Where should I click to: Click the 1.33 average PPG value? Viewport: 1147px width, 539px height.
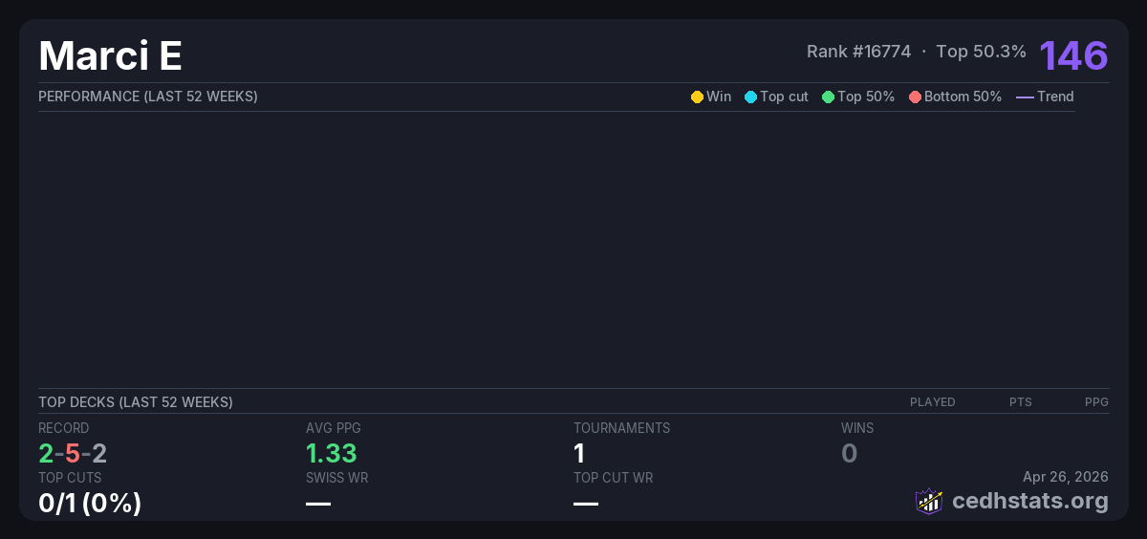pyautogui.click(x=331, y=454)
